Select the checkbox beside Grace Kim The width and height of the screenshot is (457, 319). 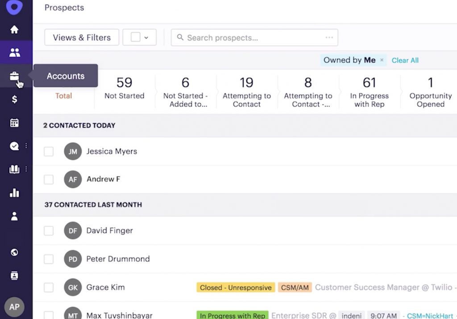[49, 287]
